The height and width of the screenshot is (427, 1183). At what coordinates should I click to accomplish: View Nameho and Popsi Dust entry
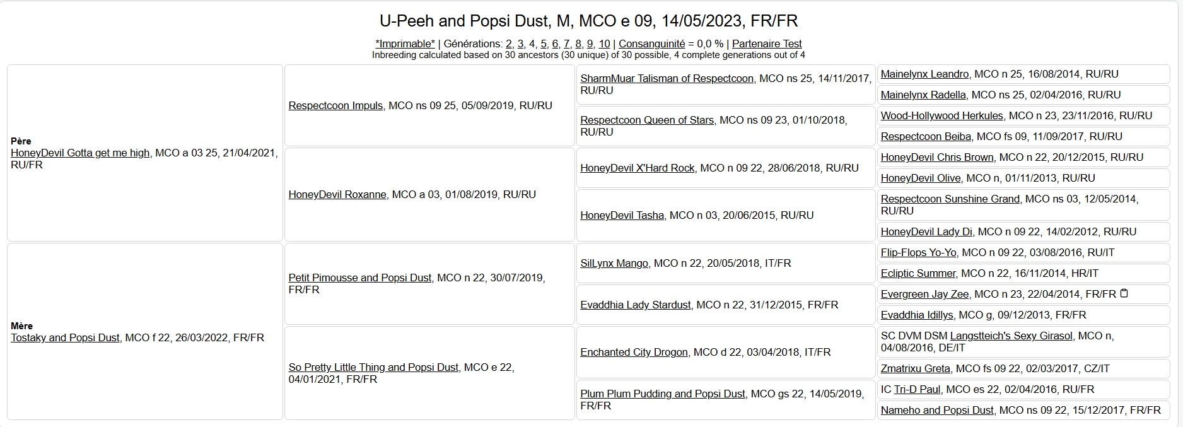coord(937,410)
